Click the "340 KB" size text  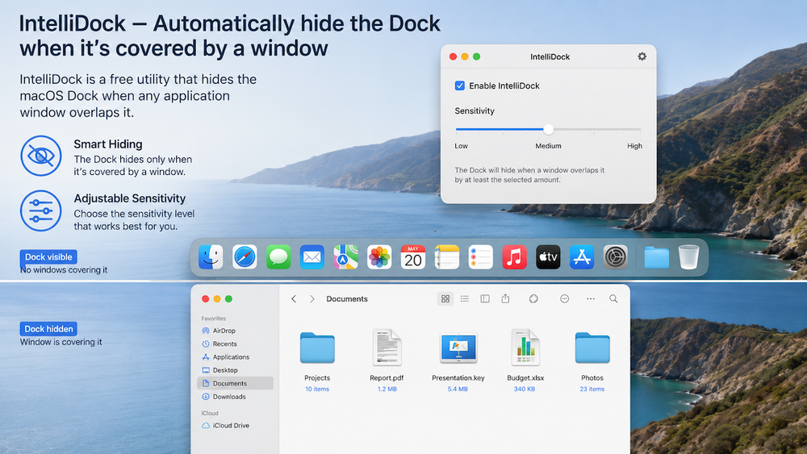(x=525, y=389)
